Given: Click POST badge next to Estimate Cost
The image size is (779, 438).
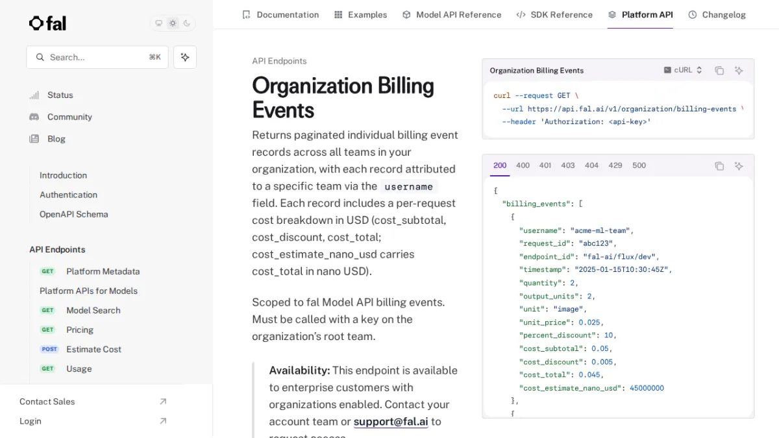Looking at the screenshot, I should 49,349.
